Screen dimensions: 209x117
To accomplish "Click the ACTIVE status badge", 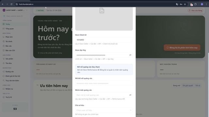I will pos(40,10).
